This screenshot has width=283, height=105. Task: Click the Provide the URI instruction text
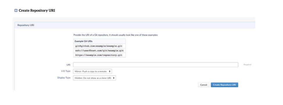(116, 35)
